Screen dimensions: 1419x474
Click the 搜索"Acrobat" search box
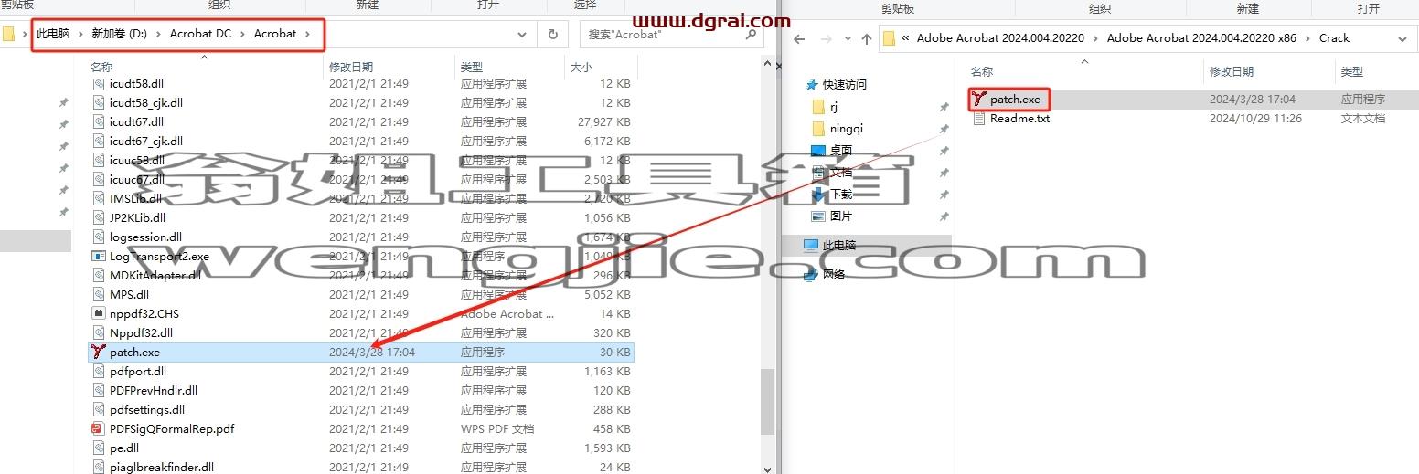pyautogui.click(x=672, y=35)
